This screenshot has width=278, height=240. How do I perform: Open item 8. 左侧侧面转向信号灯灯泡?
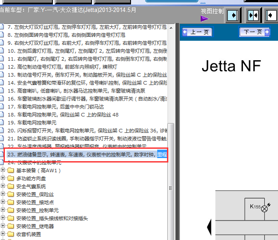click(x=67, y=35)
